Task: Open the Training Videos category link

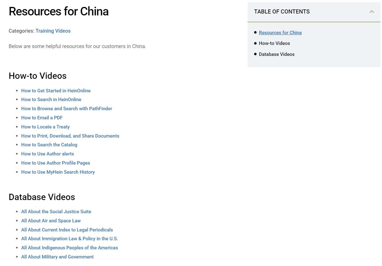Action: [53, 31]
